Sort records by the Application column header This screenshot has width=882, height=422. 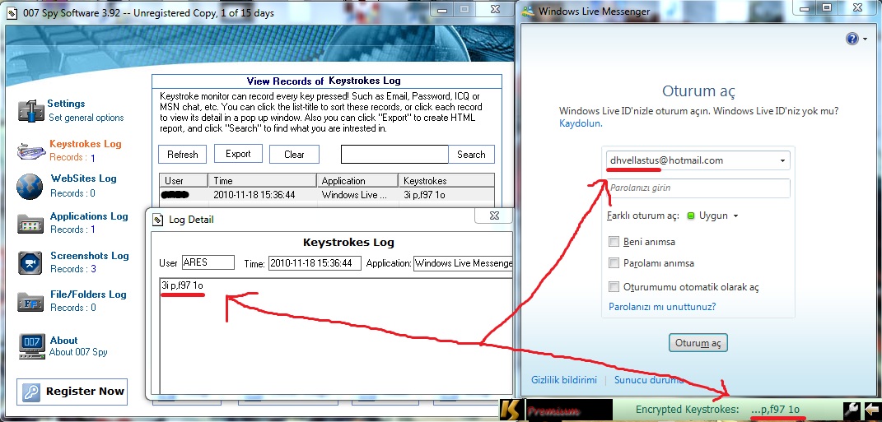pyautogui.click(x=357, y=181)
